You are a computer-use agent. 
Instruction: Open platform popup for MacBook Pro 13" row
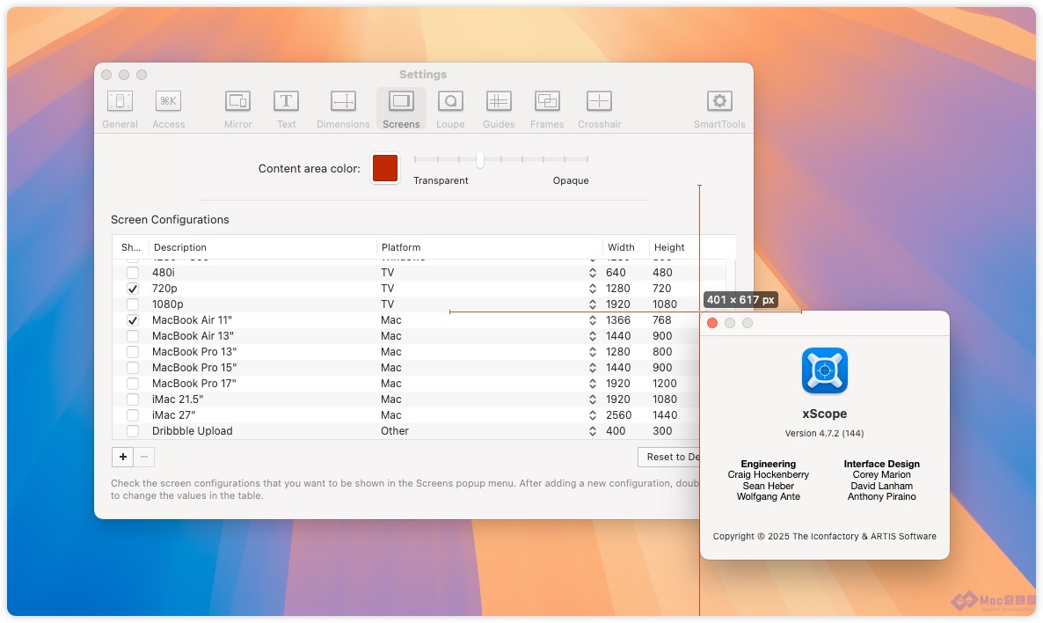[592, 352]
